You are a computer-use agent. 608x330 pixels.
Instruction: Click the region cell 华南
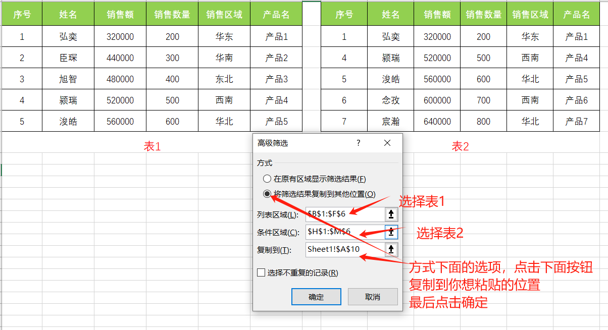pos(224,58)
